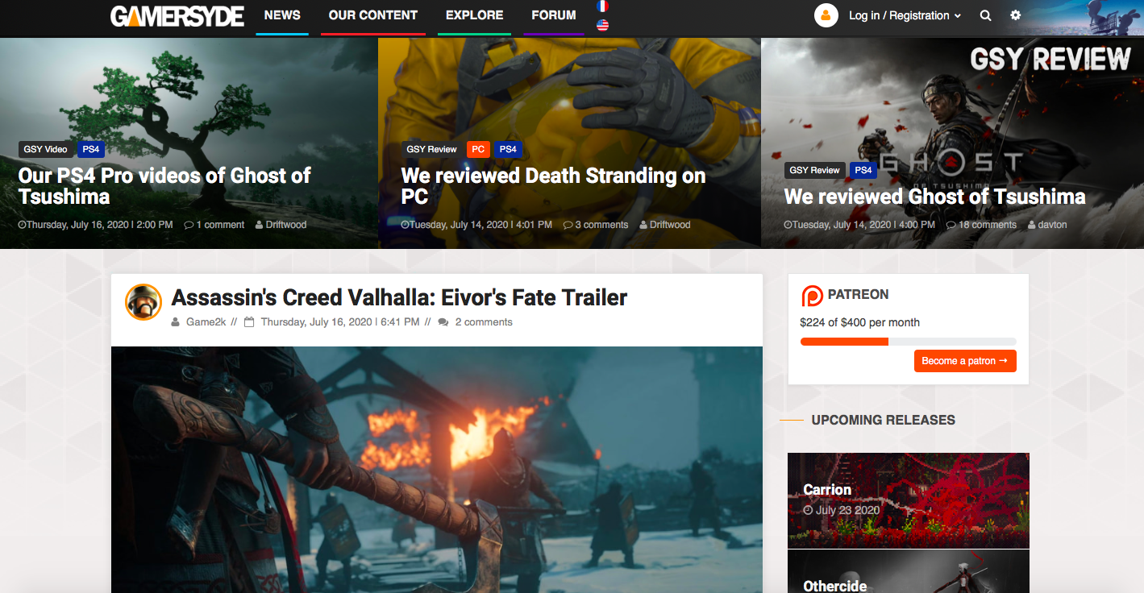
Task: Open We reviewed Ghost of Tsushima headline
Action: (x=934, y=197)
